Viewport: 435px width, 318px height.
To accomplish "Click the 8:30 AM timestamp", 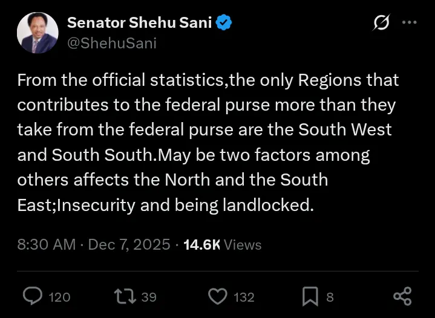I will [x=46, y=245].
